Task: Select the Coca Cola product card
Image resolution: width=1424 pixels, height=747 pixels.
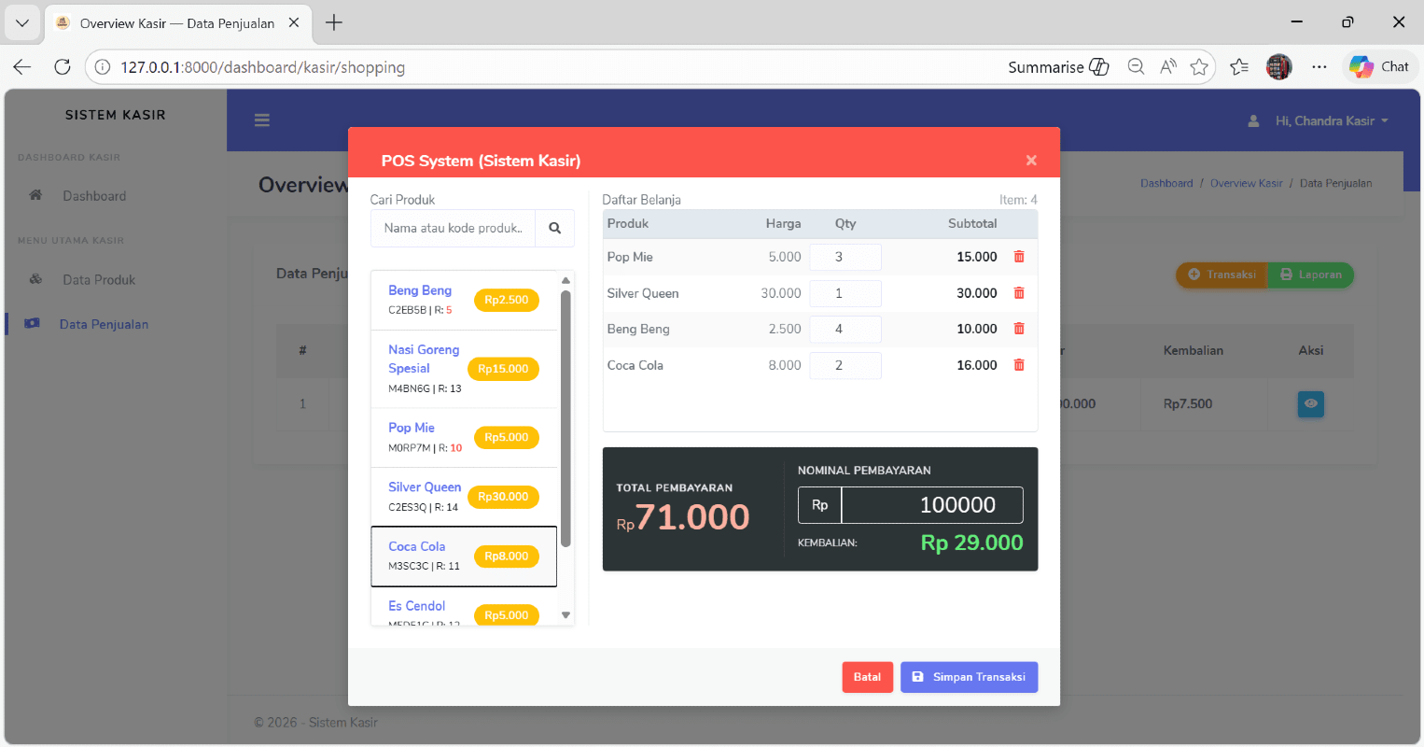Action: pos(464,557)
